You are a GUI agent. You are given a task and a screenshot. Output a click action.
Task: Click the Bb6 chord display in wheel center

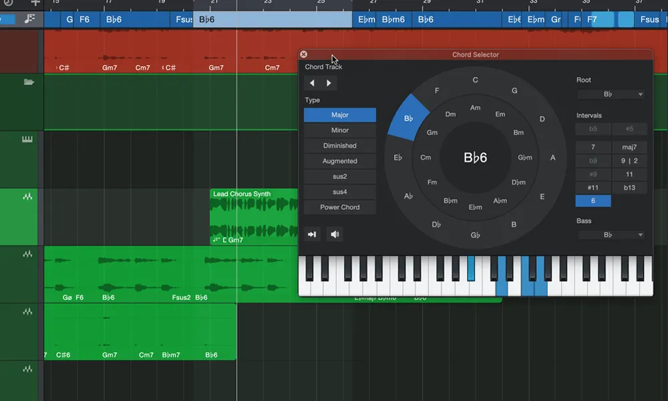coord(475,157)
